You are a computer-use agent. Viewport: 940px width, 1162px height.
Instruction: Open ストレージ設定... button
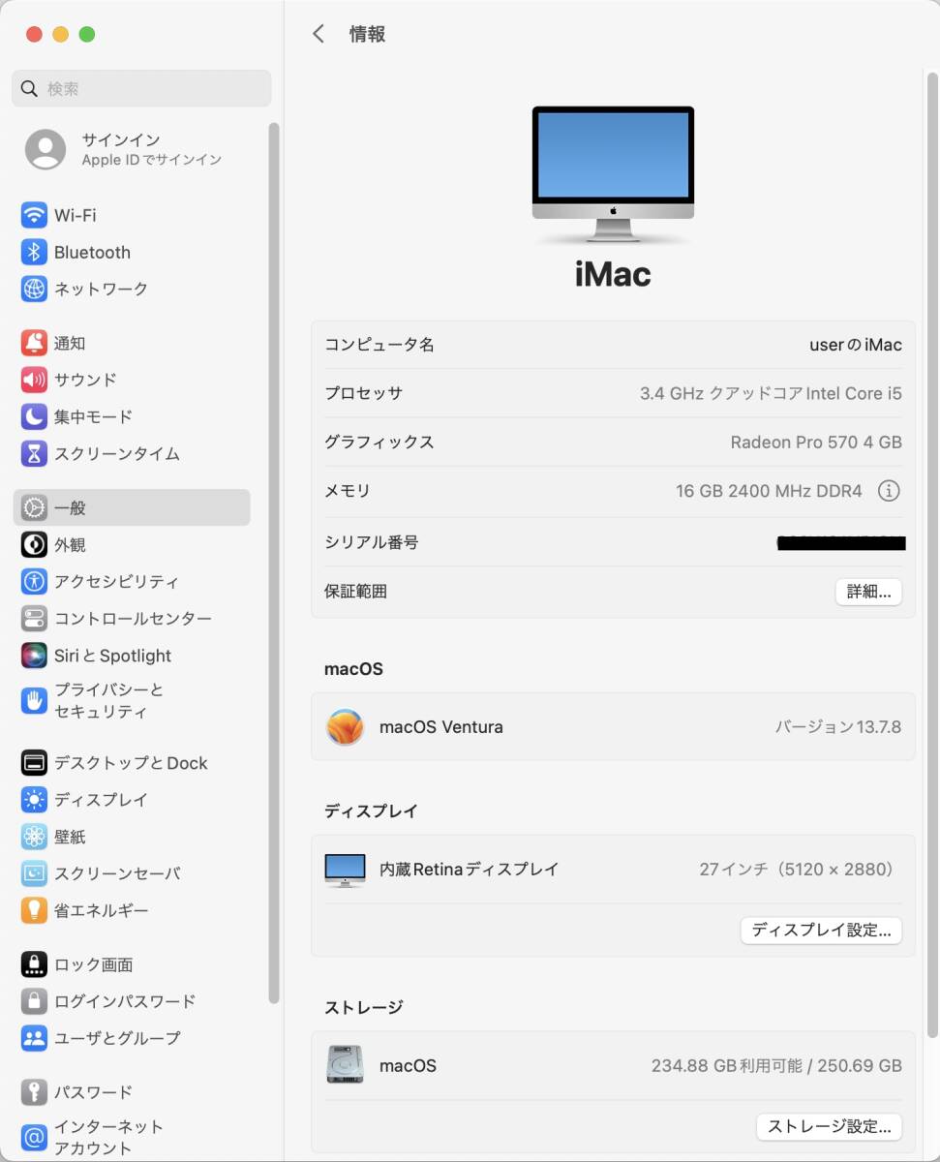[829, 1126]
